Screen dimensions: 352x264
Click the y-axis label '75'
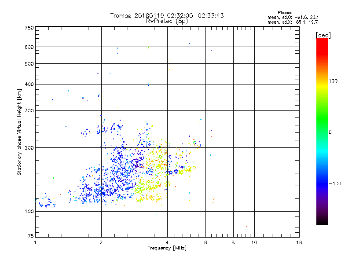pos(31,236)
